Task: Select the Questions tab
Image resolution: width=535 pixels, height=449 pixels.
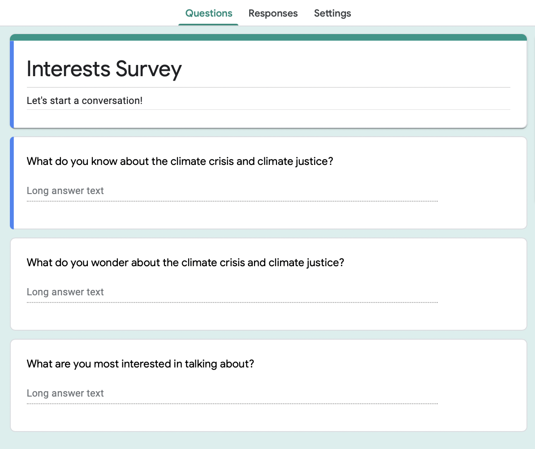Action: [x=209, y=13]
